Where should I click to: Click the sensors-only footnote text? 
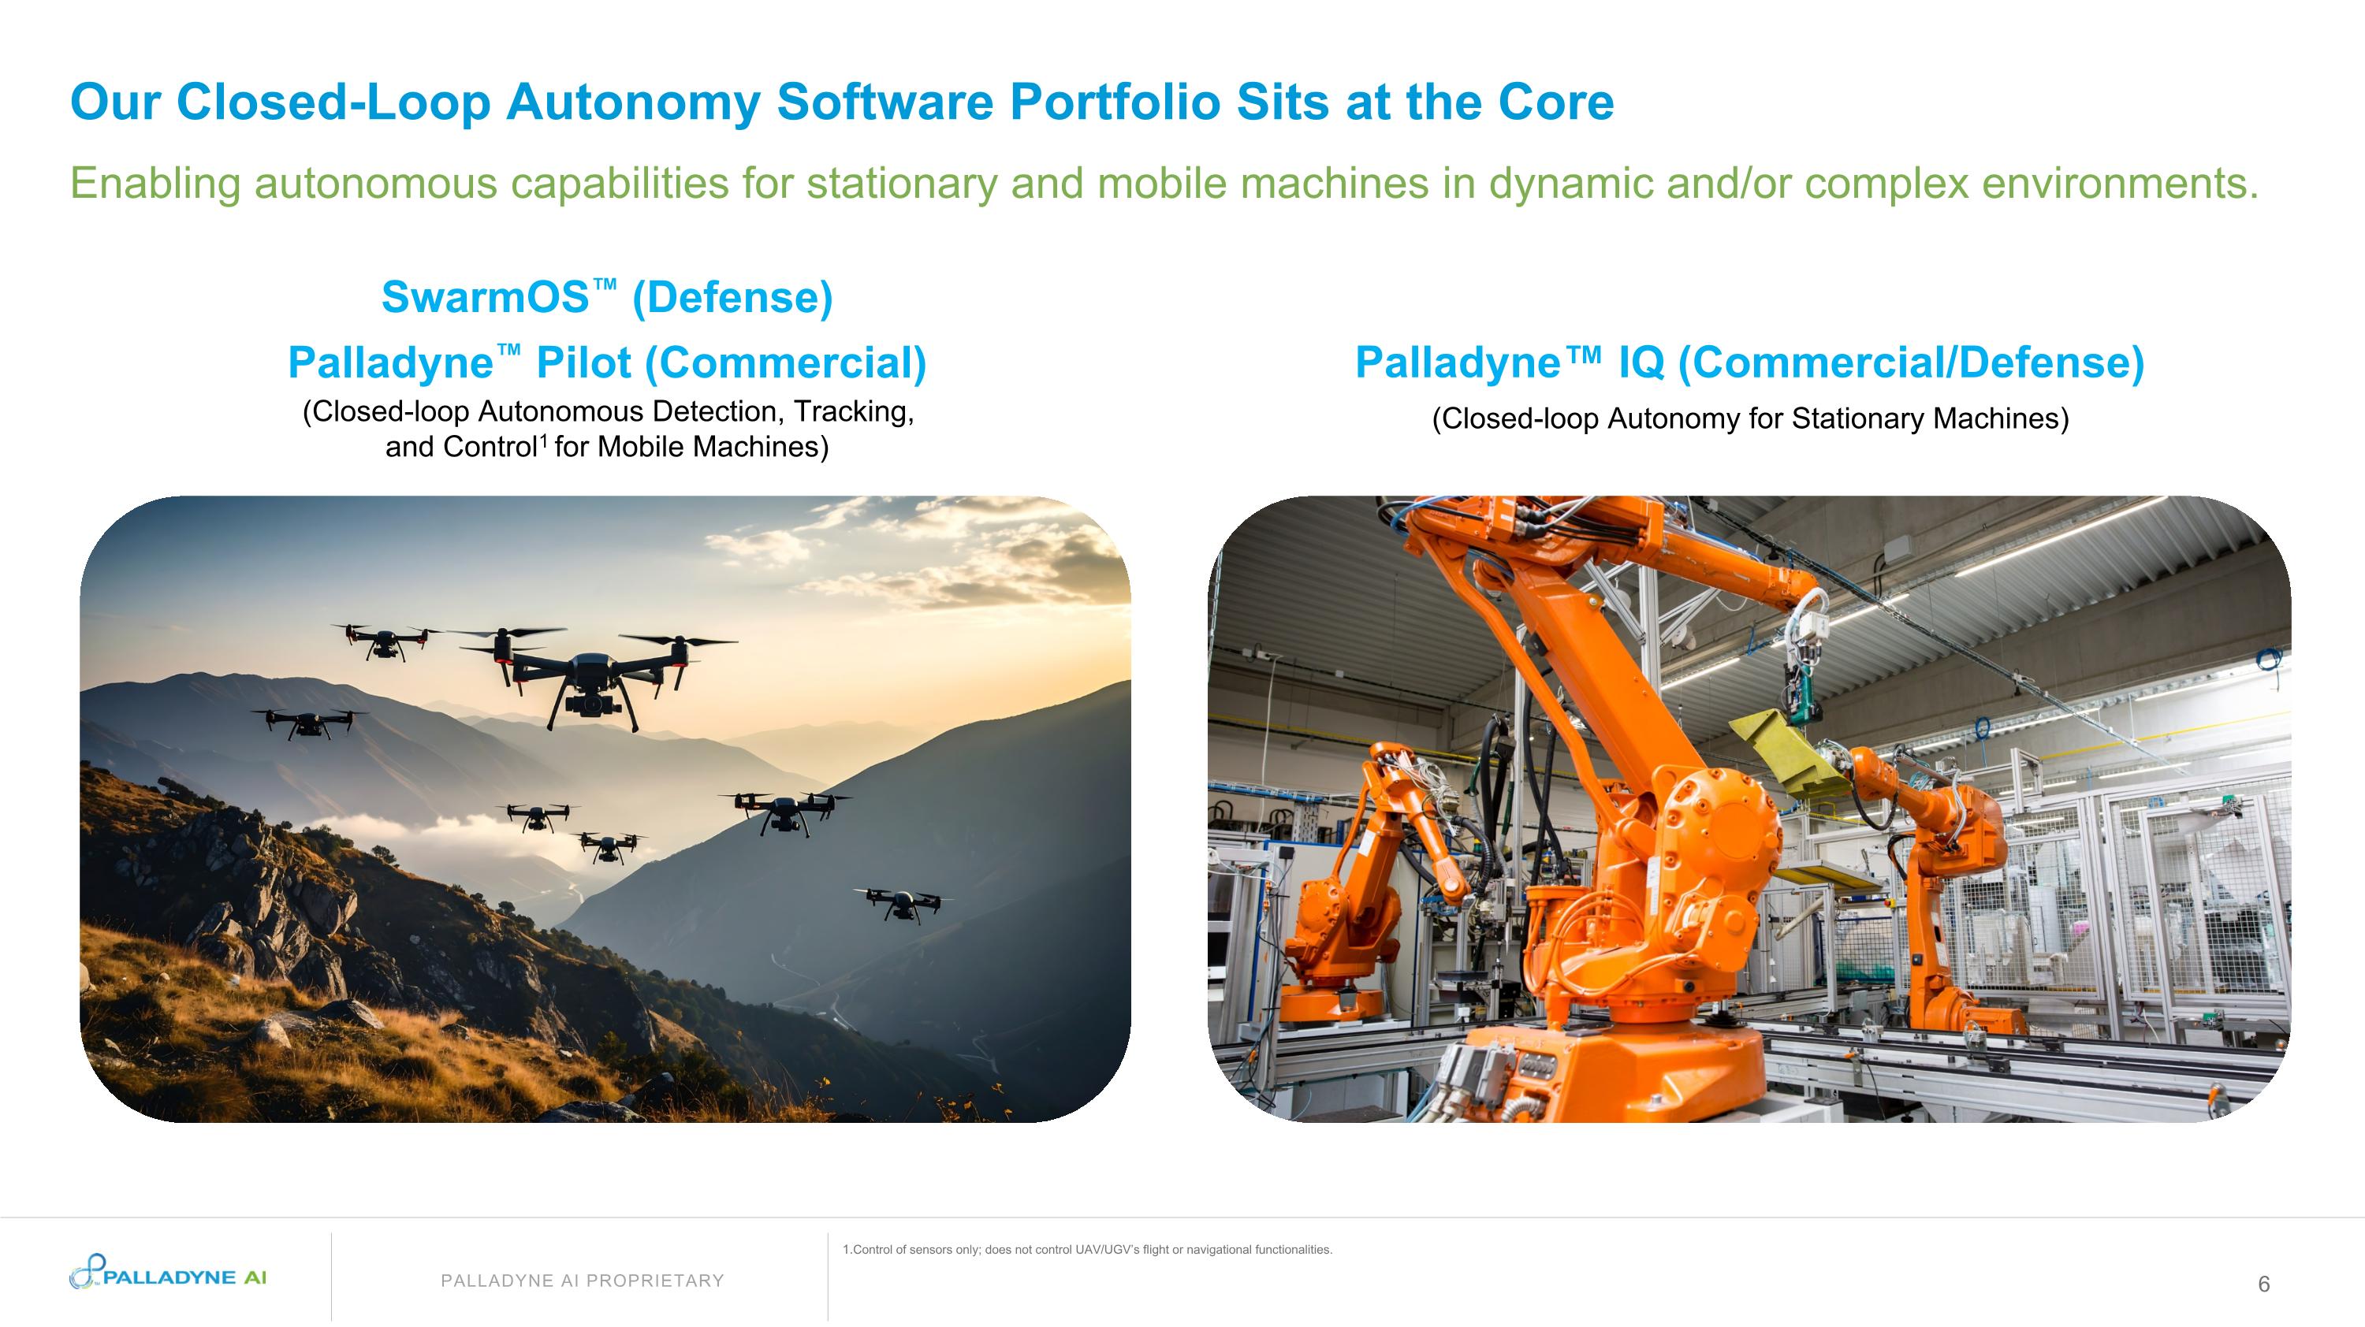pyautogui.click(x=1087, y=1249)
